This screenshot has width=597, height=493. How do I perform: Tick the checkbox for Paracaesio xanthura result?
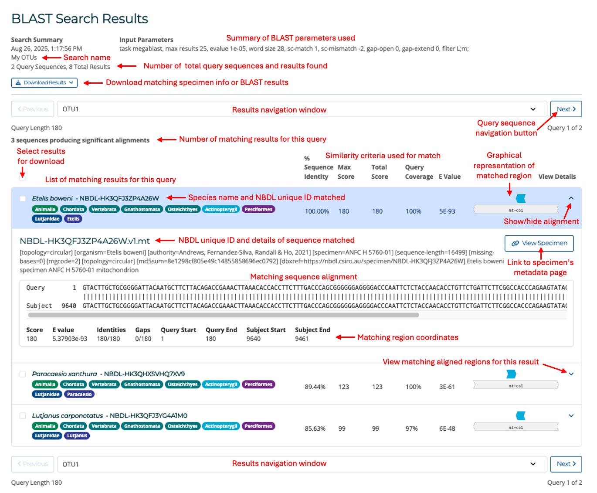pyautogui.click(x=23, y=374)
